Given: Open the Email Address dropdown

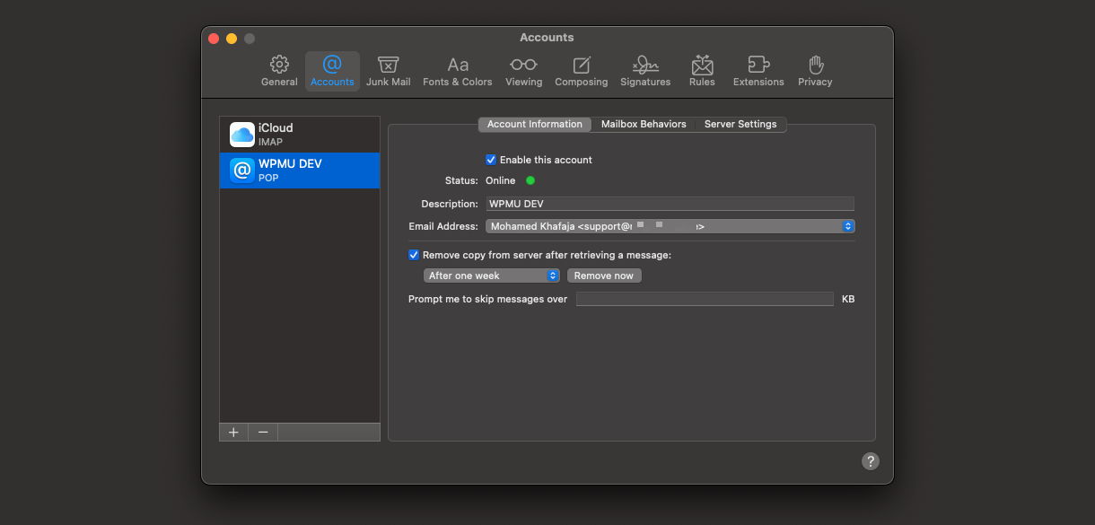Looking at the screenshot, I should coord(846,225).
